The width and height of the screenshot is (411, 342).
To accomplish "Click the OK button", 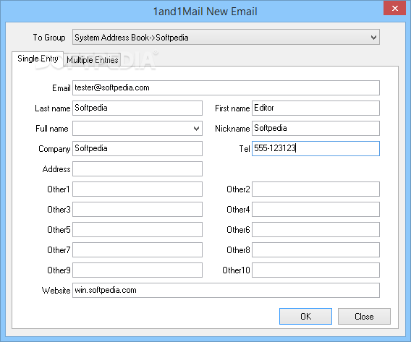I will (x=305, y=317).
